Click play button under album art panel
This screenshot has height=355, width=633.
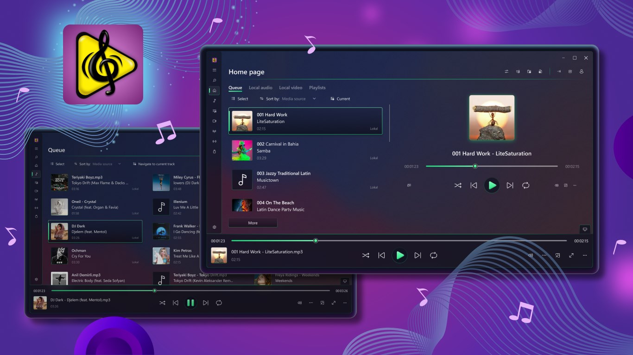pyautogui.click(x=492, y=185)
